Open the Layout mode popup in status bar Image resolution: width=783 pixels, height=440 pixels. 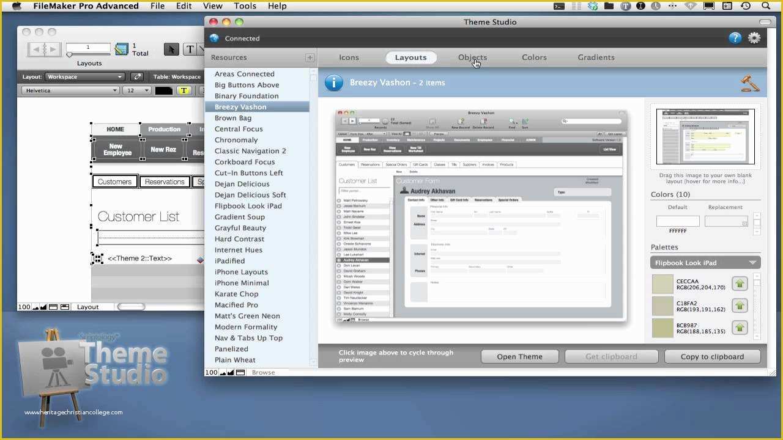[x=87, y=307]
